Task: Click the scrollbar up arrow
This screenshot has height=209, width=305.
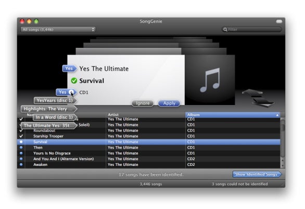Action: pos(283,160)
